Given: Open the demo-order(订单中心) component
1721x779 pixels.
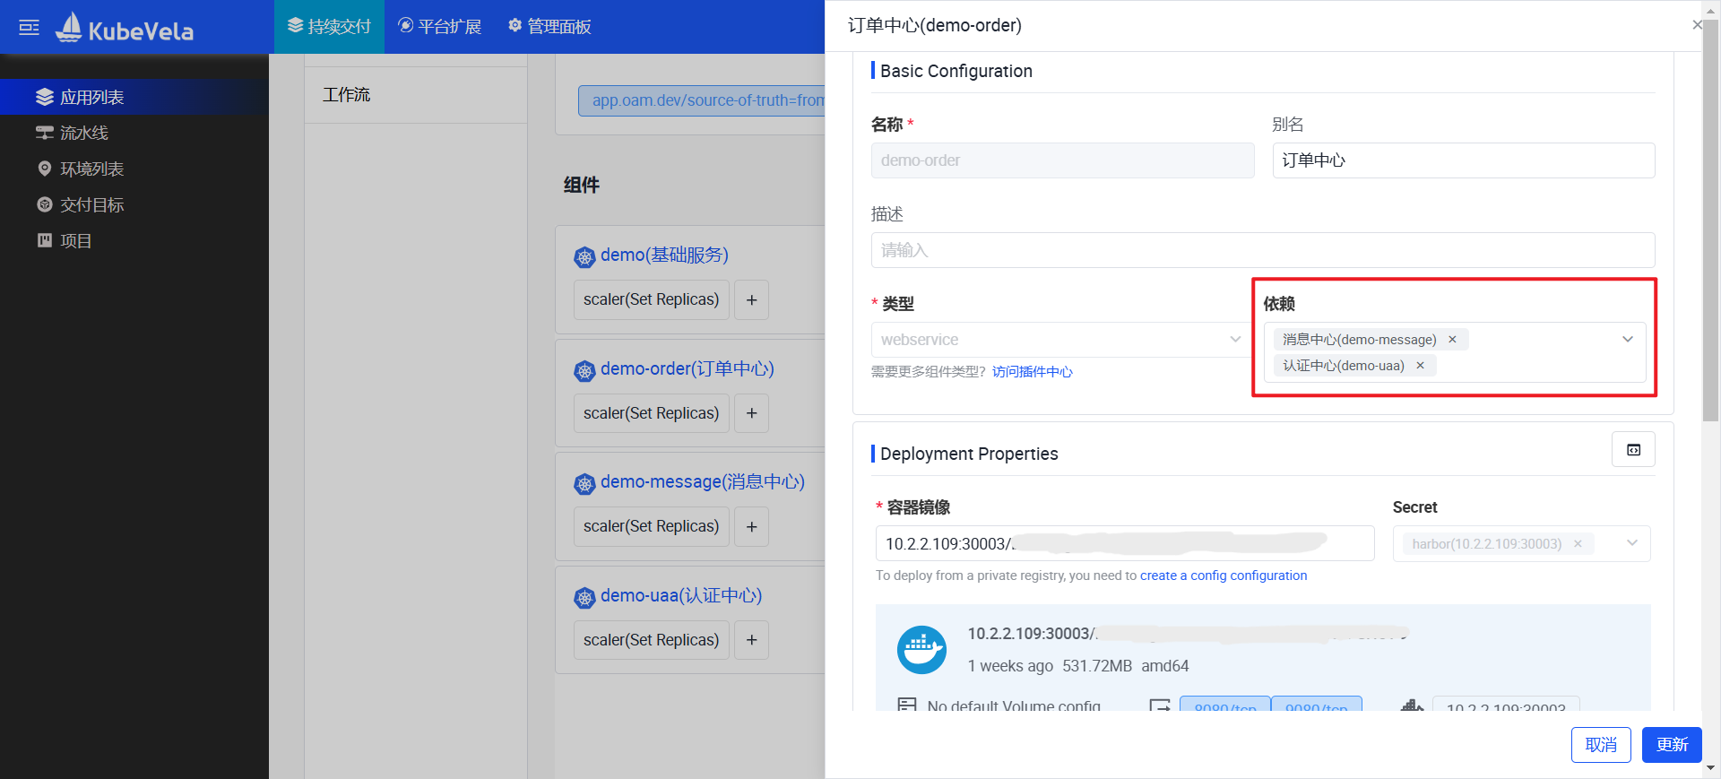Looking at the screenshot, I should (x=687, y=368).
